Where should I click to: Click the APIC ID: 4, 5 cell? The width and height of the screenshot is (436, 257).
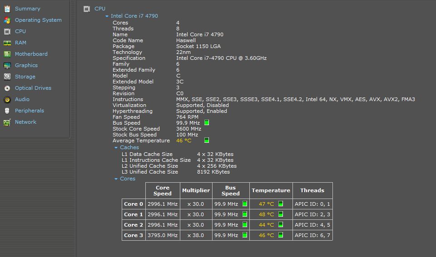pyautogui.click(x=312, y=225)
